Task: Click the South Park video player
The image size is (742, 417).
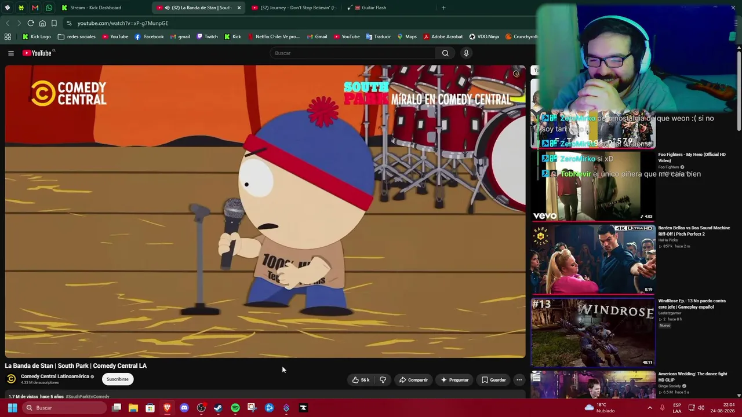Action: pos(265,211)
